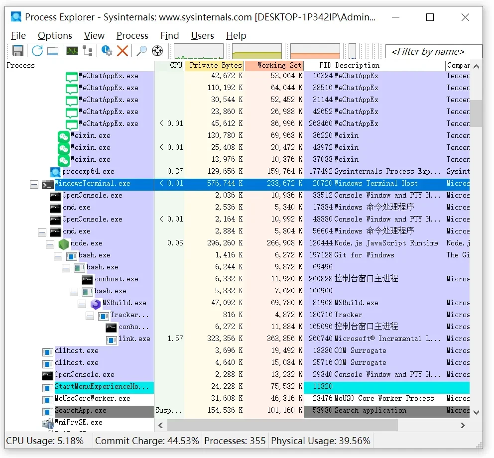Image resolution: width=494 pixels, height=458 pixels.
Task: Open the Users menu
Action: 203,35
